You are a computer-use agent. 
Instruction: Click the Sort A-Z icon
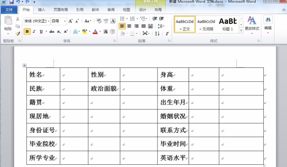157,33
